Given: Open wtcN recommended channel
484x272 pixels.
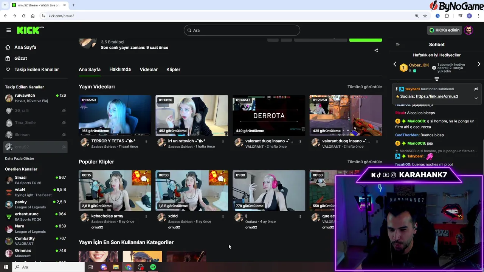Looking at the screenshot, I should point(36,192).
